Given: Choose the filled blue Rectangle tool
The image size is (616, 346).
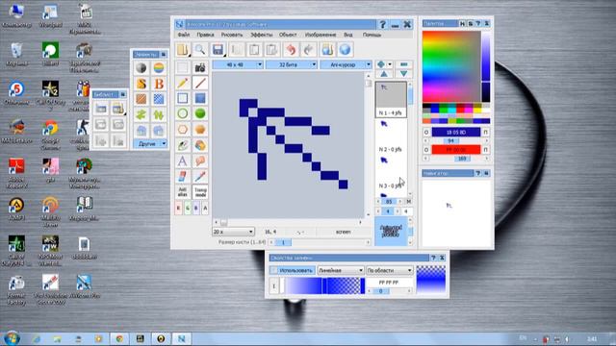Looking at the screenshot, I should click(200, 98).
